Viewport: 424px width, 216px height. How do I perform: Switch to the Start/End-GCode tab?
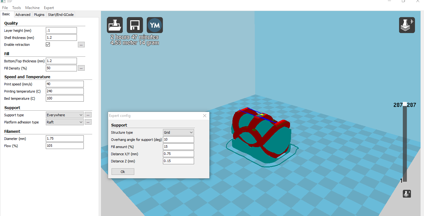pos(61,15)
